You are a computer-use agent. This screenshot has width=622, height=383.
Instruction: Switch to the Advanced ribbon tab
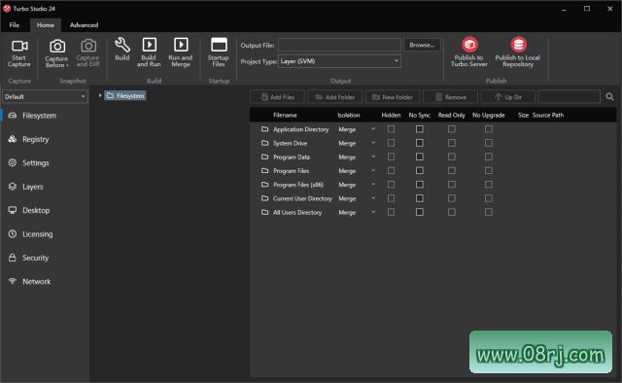click(x=84, y=24)
